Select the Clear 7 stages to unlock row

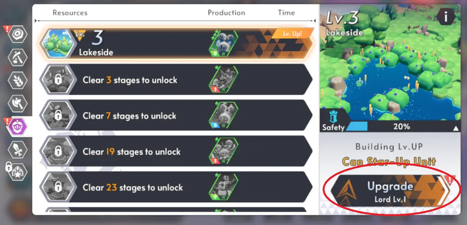(x=176, y=116)
